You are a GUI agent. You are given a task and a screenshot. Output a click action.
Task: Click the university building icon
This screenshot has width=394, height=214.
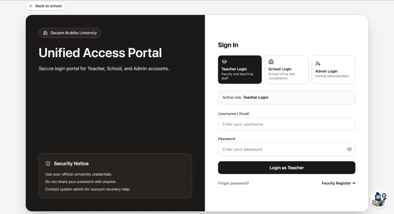click(45, 33)
